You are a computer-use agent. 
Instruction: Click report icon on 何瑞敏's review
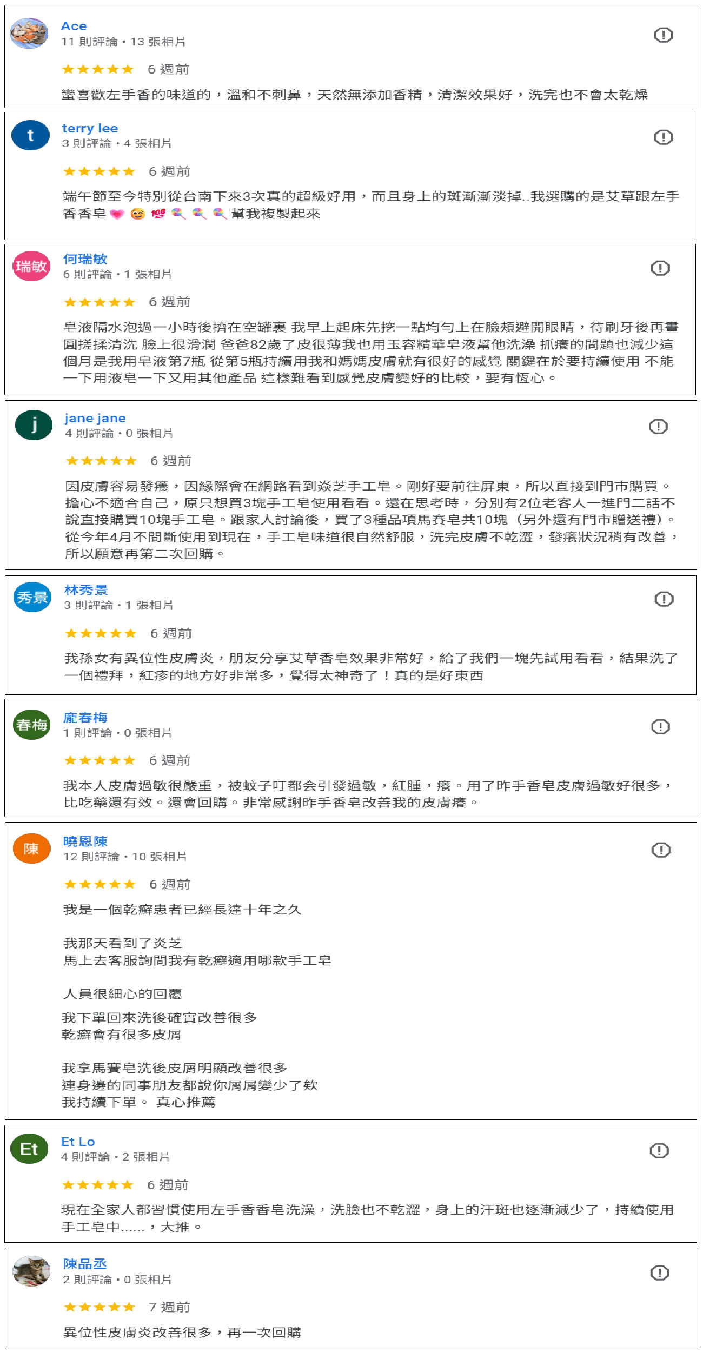tap(660, 268)
